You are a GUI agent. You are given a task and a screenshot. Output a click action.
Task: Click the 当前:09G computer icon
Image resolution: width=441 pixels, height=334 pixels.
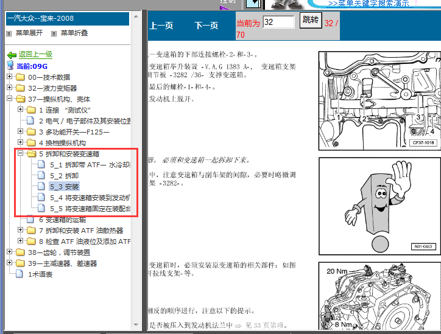click(x=10, y=66)
